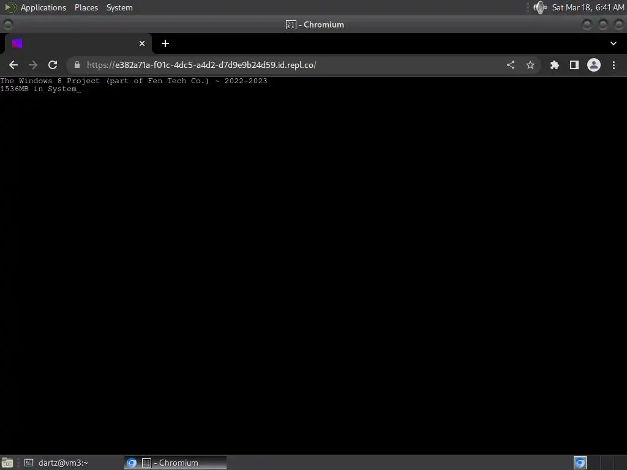Close the Chromium window
This screenshot has width=627, height=470.
pos(619,24)
